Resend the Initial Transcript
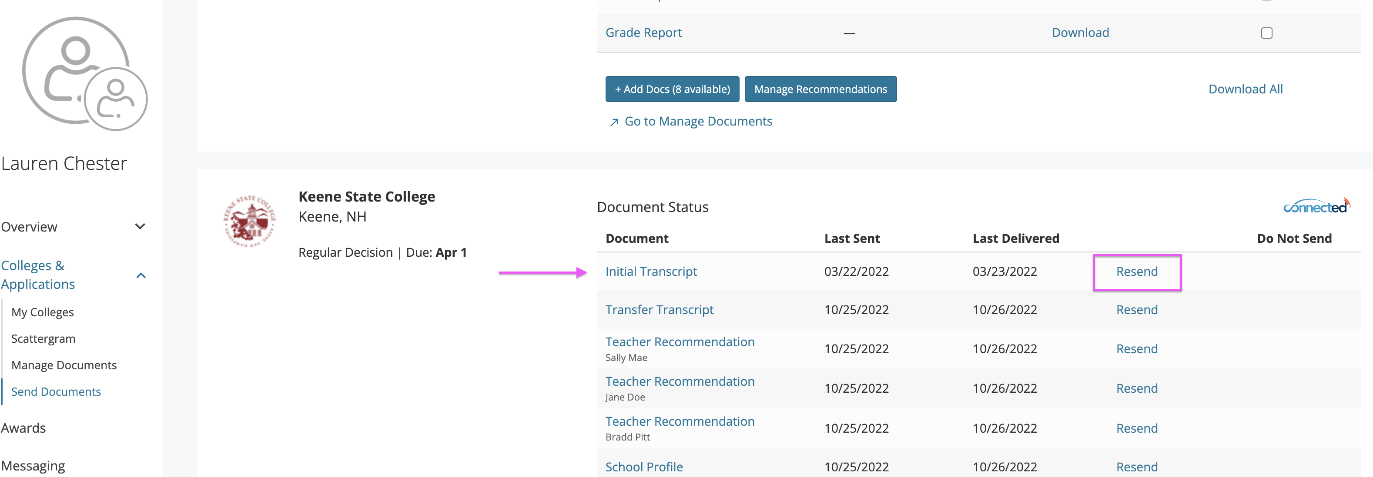Screen dimensions: 1373x477 [1137, 272]
